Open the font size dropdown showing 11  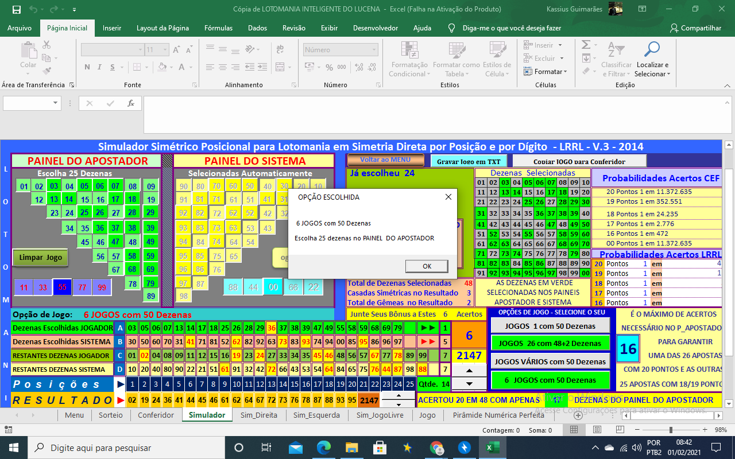pyautogui.click(x=166, y=50)
